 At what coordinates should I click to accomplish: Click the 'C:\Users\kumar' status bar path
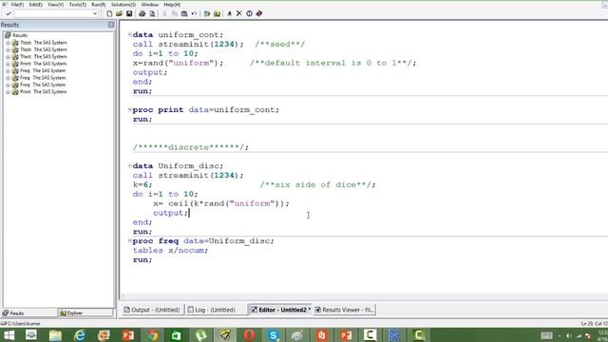pos(23,323)
